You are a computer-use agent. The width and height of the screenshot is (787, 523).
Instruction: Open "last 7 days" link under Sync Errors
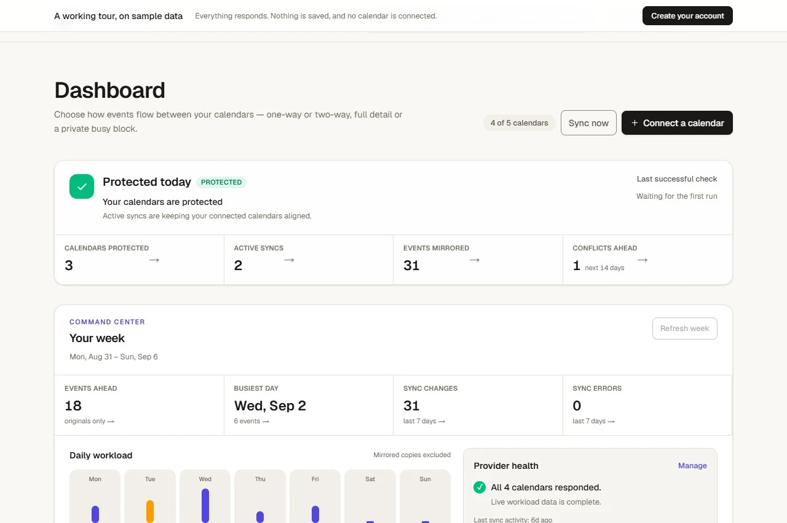click(593, 421)
